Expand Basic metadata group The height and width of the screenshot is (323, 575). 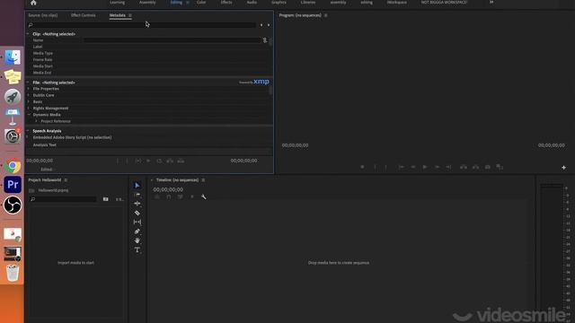[x=29, y=101]
